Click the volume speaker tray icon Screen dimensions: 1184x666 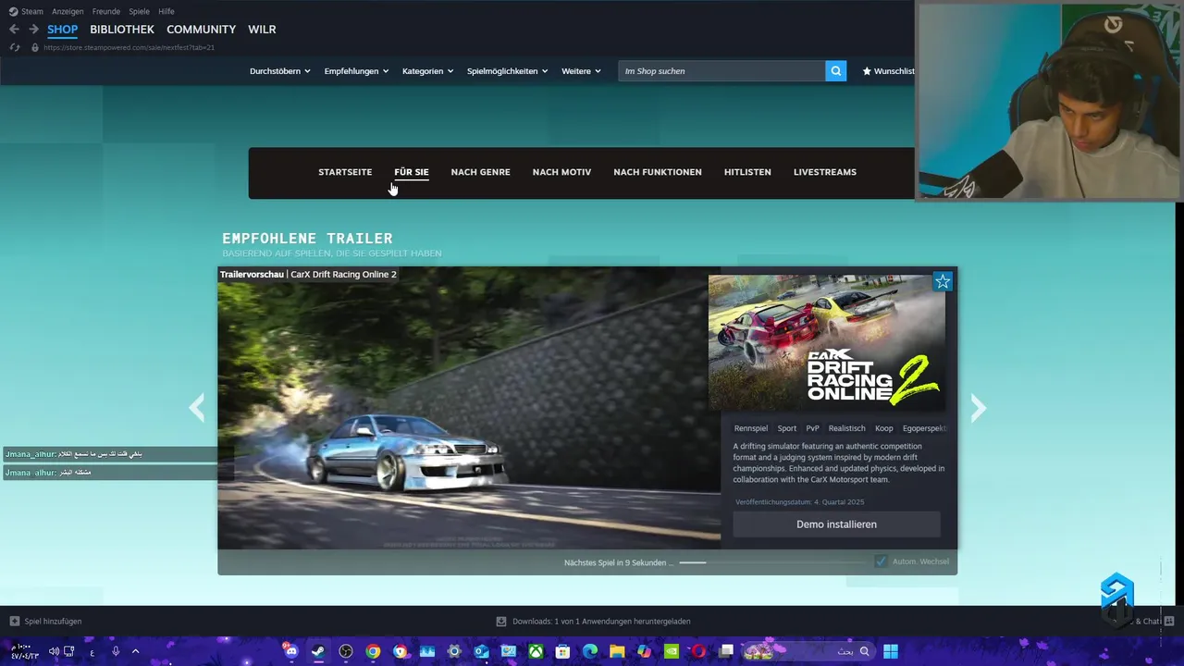(x=54, y=651)
